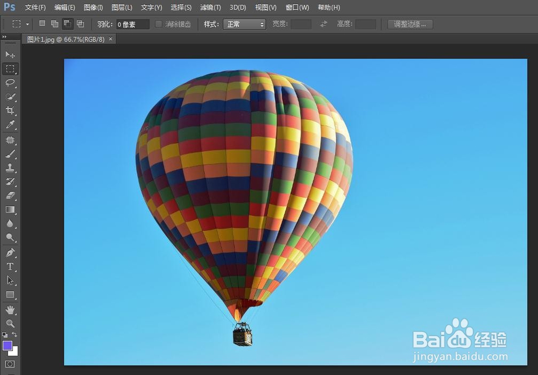
Task: Choose New Selection mode
Action: (42, 24)
